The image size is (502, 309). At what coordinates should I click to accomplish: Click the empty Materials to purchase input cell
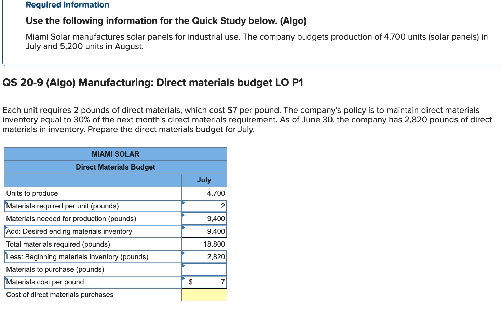(x=205, y=269)
